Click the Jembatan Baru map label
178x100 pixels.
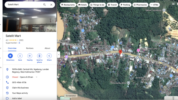(x=65, y=41)
